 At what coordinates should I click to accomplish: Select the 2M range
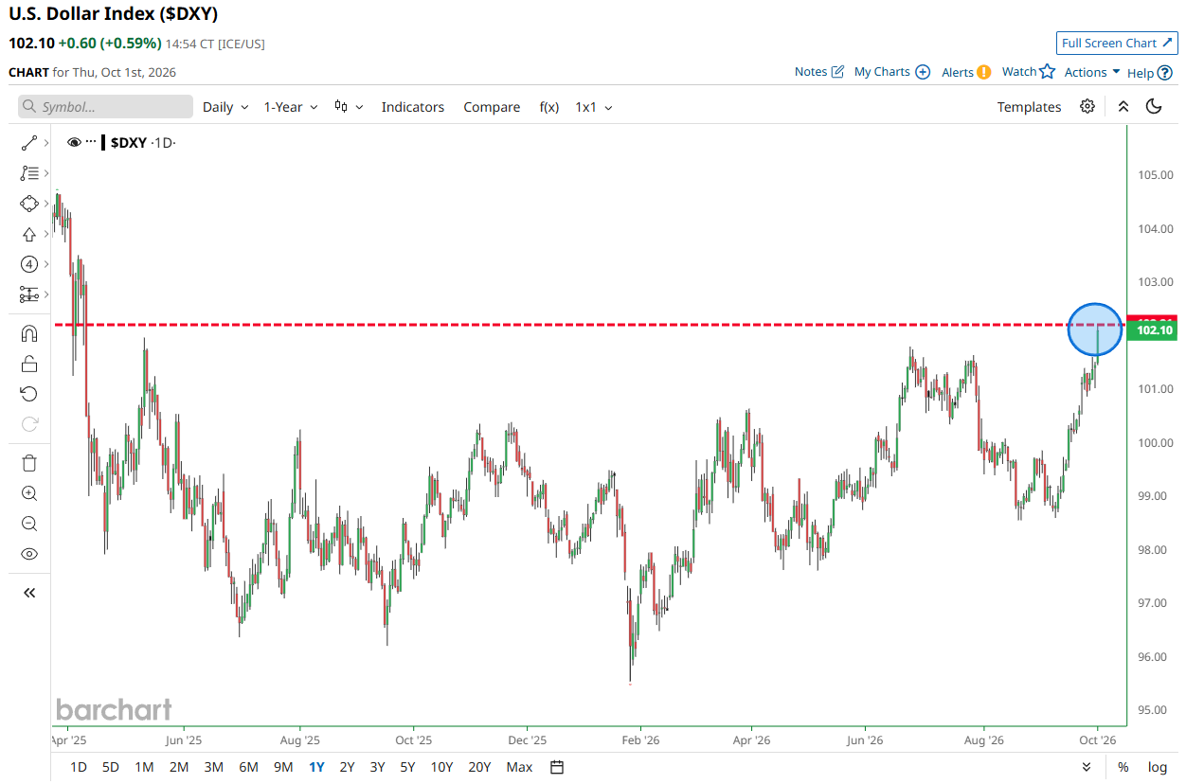(179, 767)
